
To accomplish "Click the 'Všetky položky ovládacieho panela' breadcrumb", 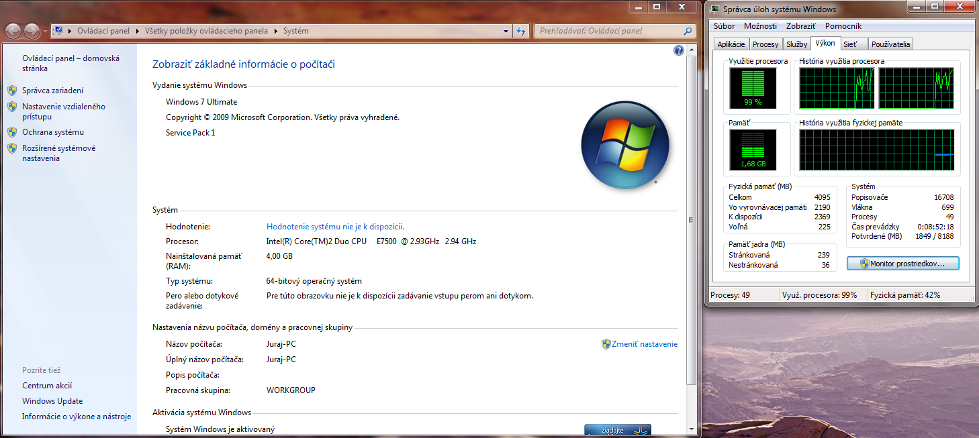I will (206, 31).
